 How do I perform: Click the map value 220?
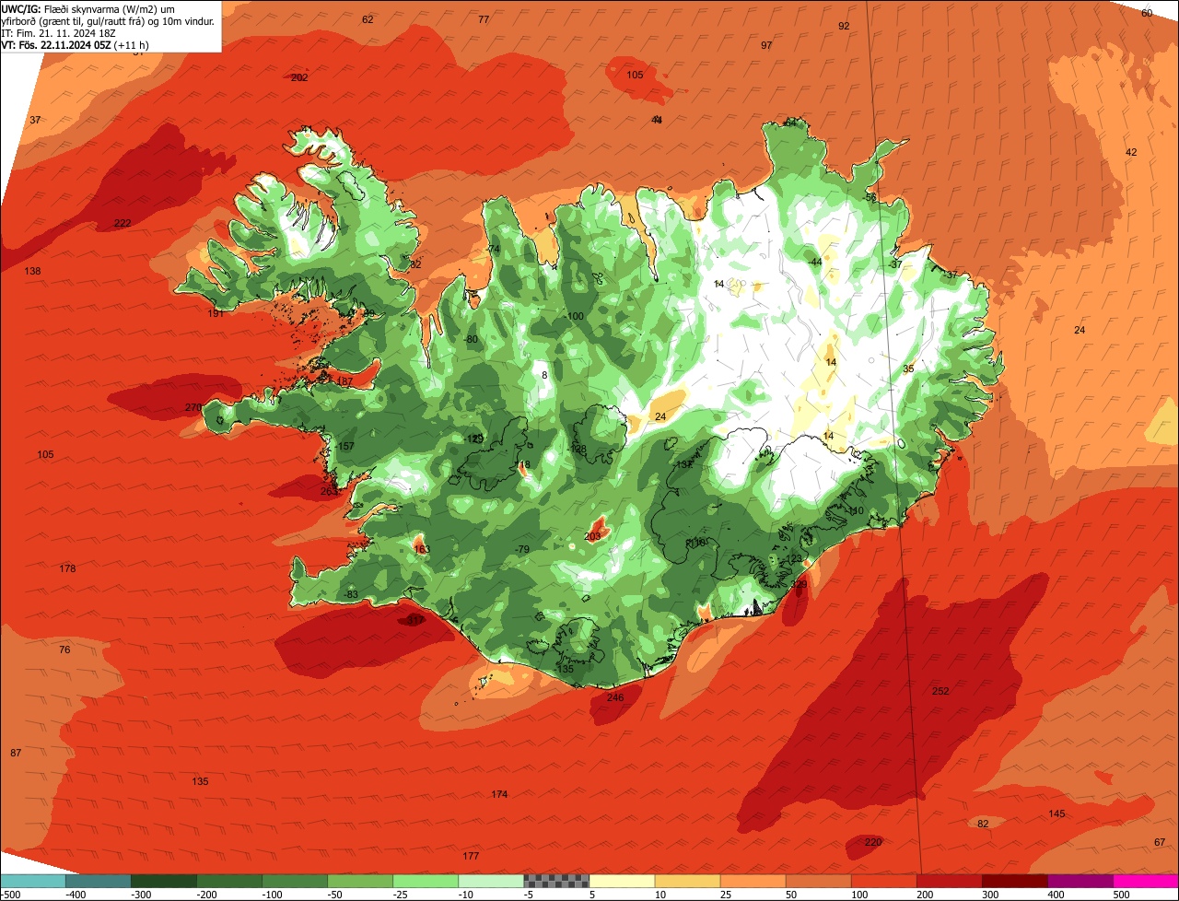point(873,841)
